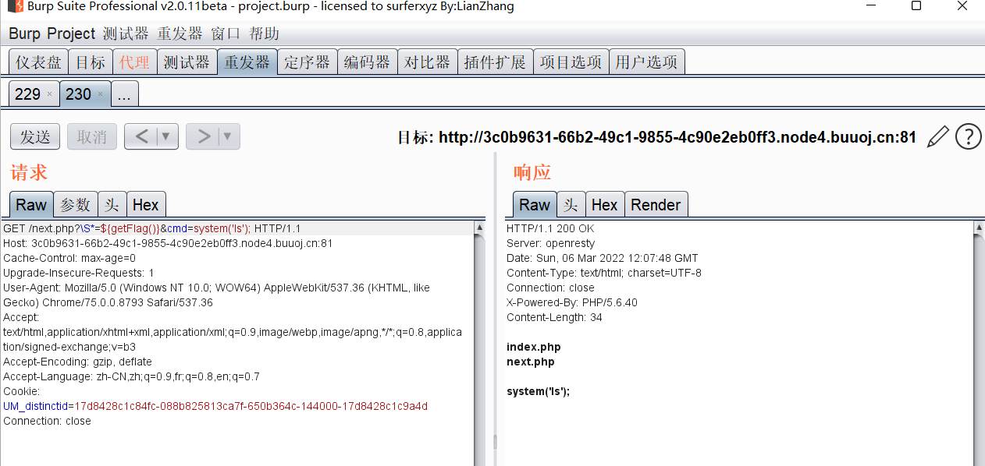
Task: Click the Cache-Control: max-age=0 line
Action: (x=69, y=258)
